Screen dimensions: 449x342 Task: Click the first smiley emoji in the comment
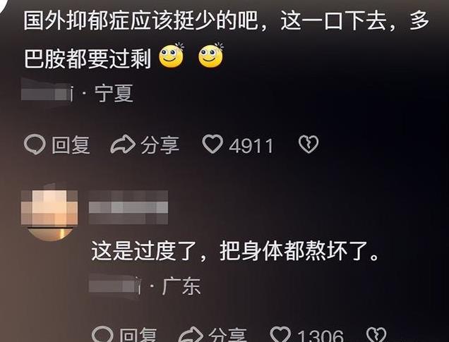tap(172, 55)
